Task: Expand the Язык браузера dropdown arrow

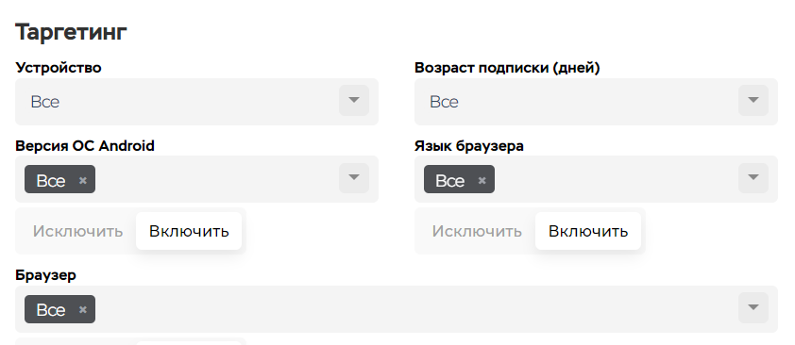Action: [x=753, y=178]
